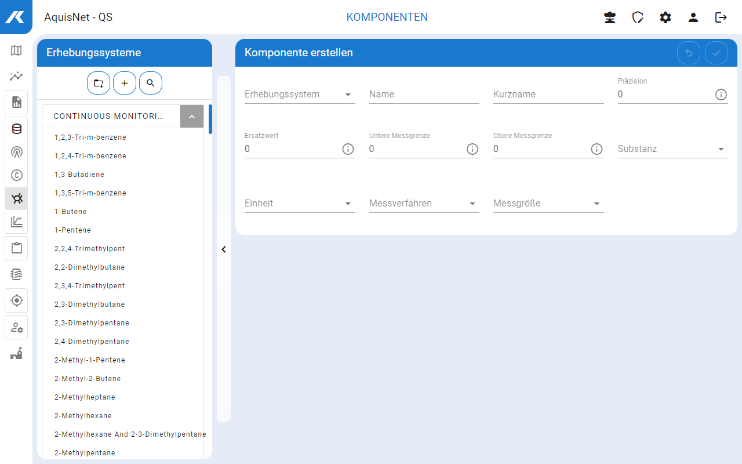This screenshot has width=742, height=464.
Task: Open the Substanz dropdown
Action: click(x=672, y=149)
